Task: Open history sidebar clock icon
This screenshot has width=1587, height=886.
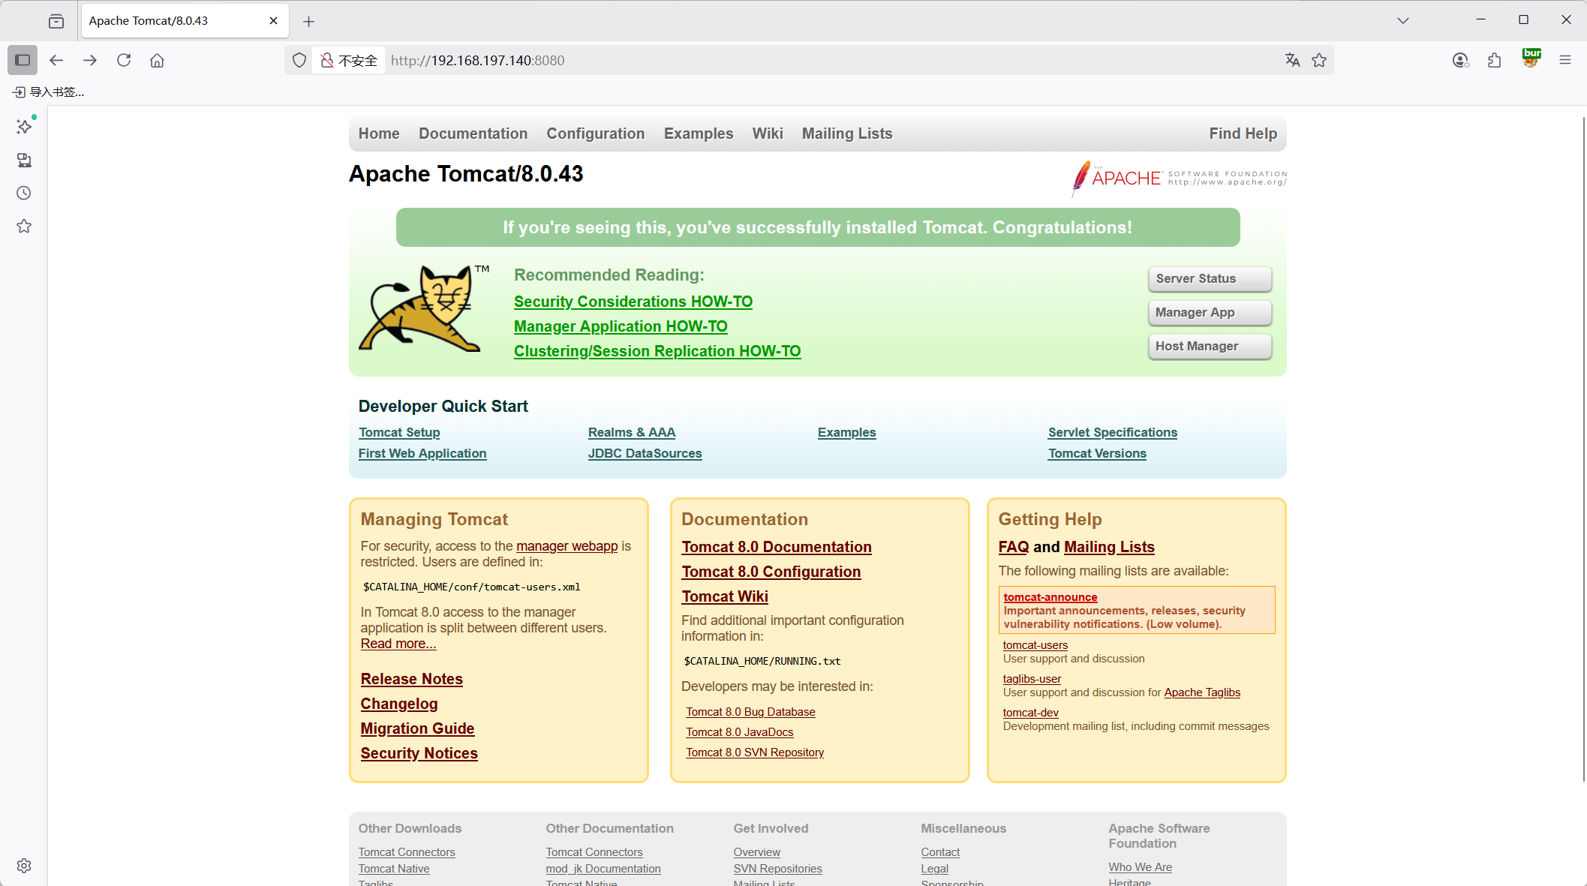Action: pos(24,193)
